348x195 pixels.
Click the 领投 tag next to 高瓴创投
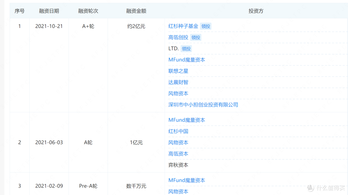[196, 38]
